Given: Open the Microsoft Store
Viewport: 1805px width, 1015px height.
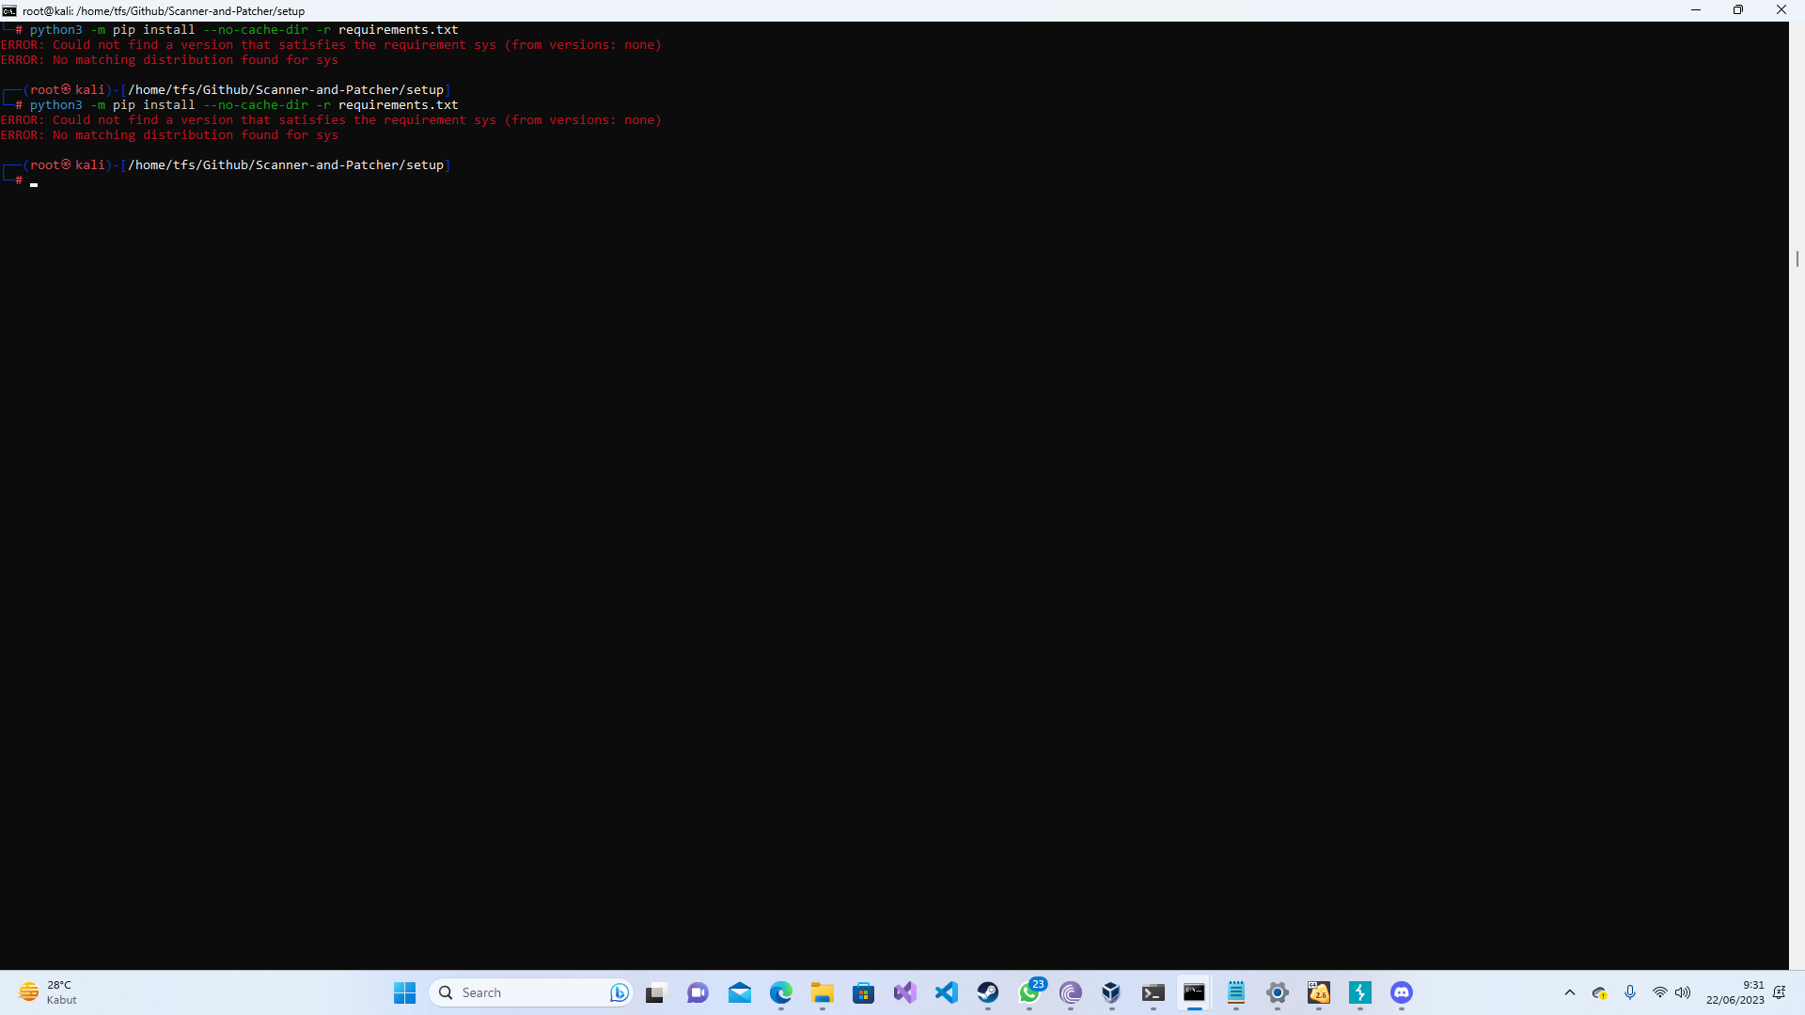Looking at the screenshot, I should tap(864, 993).
